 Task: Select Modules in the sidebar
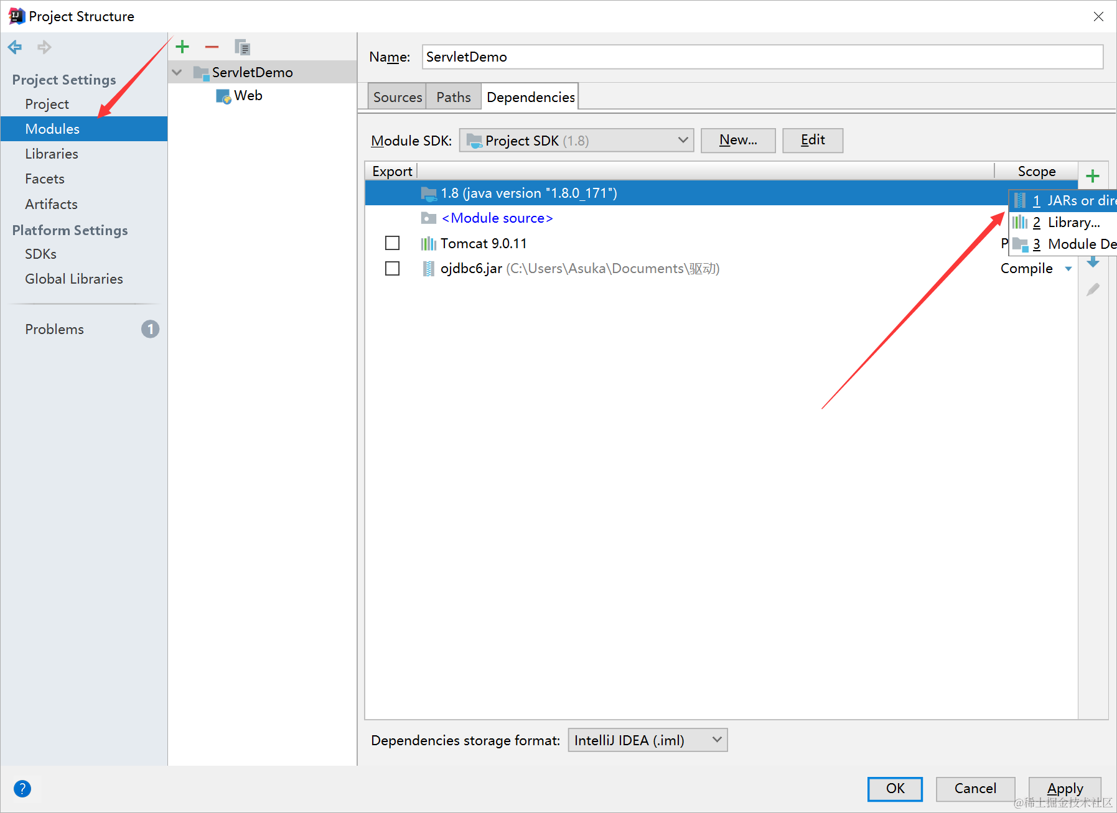coord(84,129)
